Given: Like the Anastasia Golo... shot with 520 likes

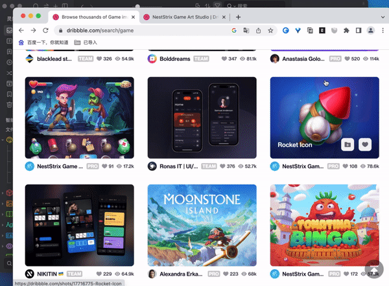Looking at the screenshot, I should 348,59.
